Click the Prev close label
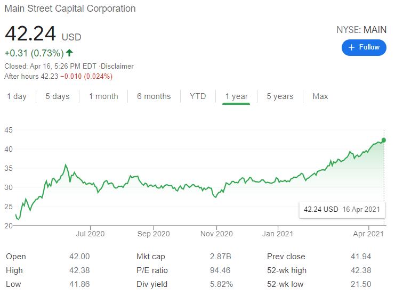 point(286,257)
